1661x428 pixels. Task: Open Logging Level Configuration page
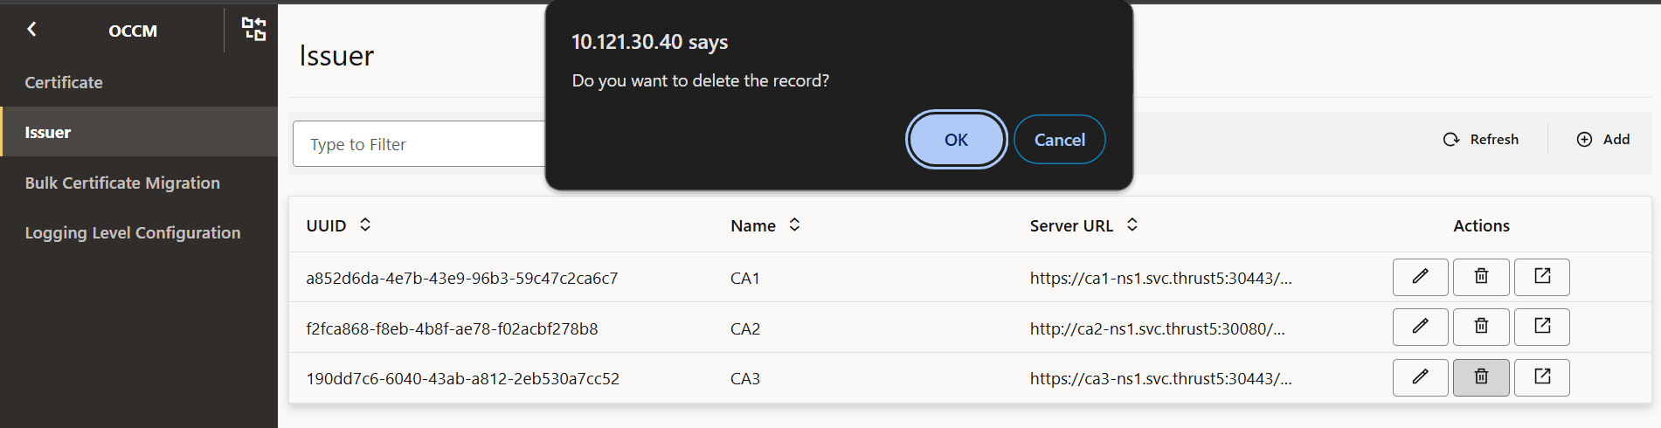click(133, 232)
